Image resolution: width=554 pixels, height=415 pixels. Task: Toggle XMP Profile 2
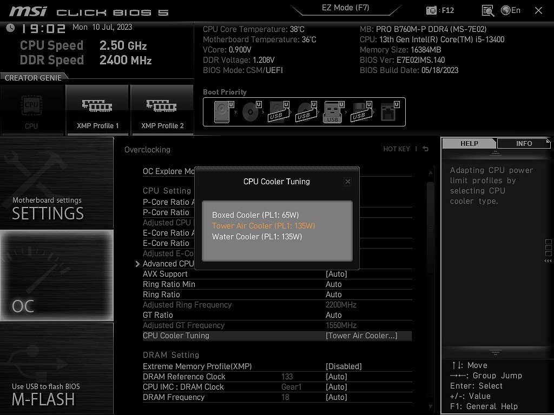tap(162, 110)
